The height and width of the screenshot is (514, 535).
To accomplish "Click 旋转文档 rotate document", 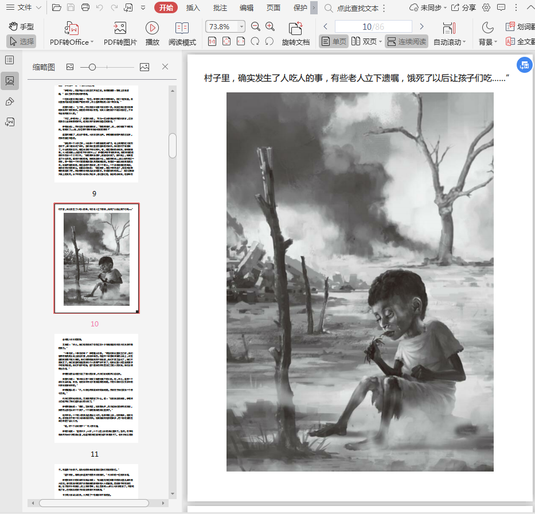I will point(296,34).
